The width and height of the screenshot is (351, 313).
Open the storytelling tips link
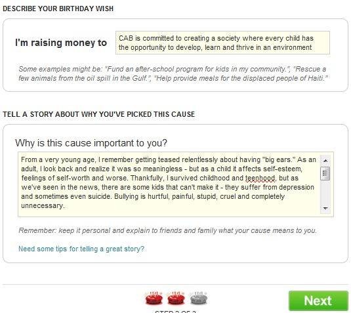81,249
